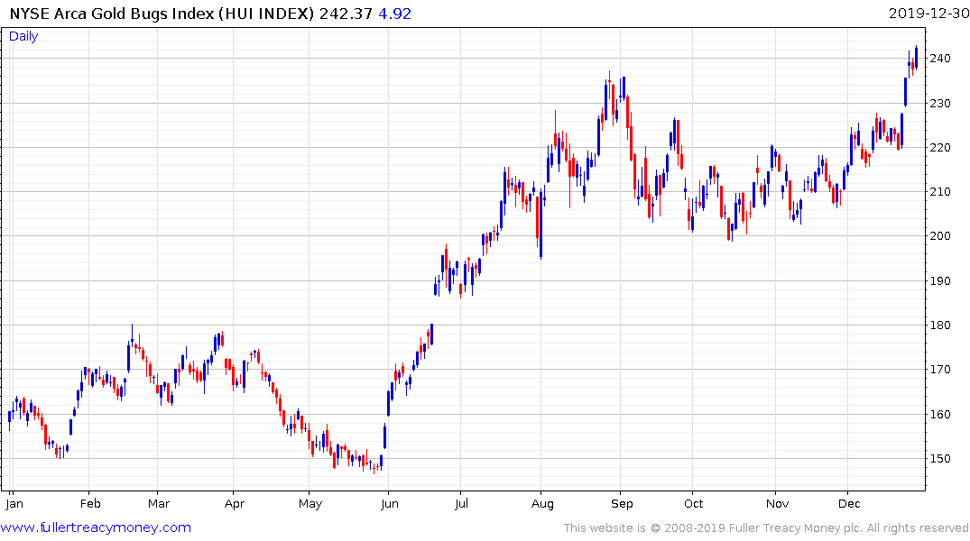Select the Oct month axis label

tap(694, 504)
